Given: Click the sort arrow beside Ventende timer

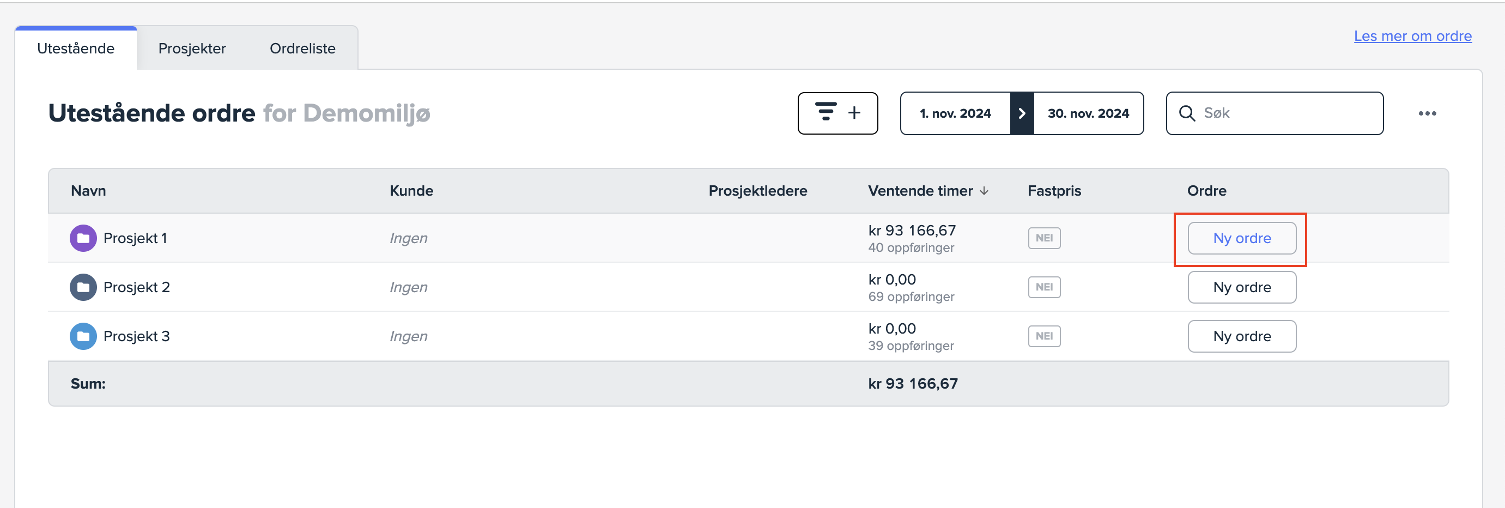Looking at the screenshot, I should (984, 191).
